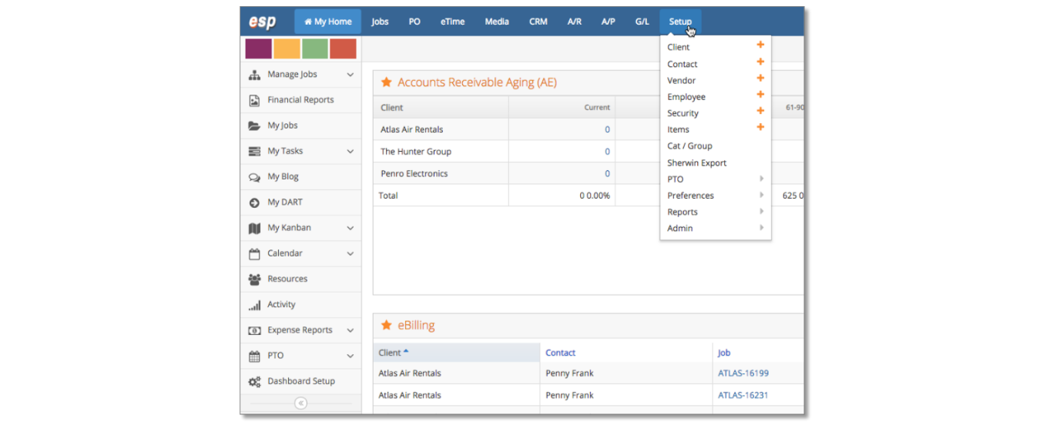Viewport: 1053px width, 425px height.
Task: Open the Reports submenu in Setup menu
Action: tap(716, 212)
